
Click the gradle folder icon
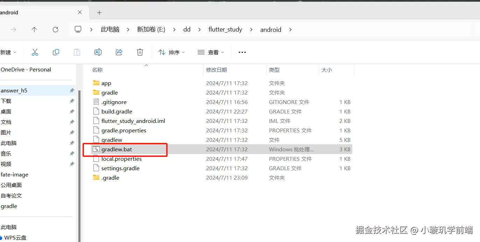point(96,92)
